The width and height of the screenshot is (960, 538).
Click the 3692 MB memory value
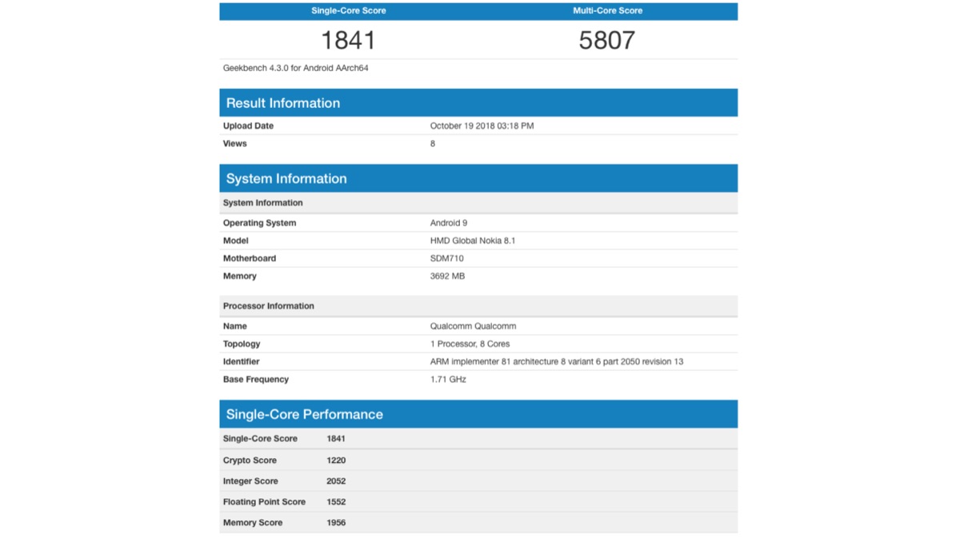pos(447,276)
